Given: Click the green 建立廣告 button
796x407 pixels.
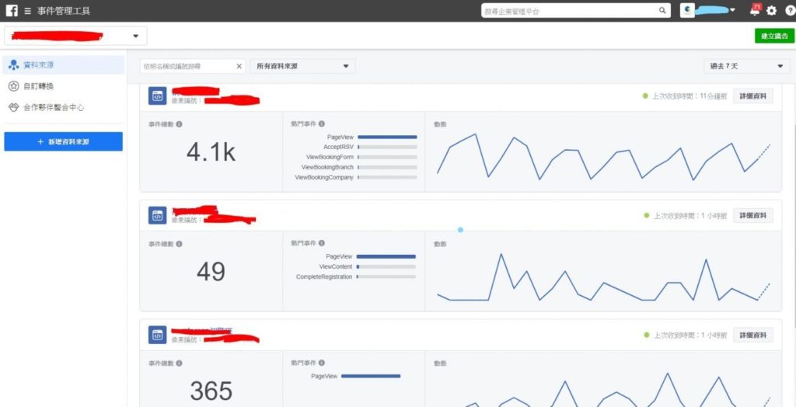Looking at the screenshot, I should pos(774,36).
